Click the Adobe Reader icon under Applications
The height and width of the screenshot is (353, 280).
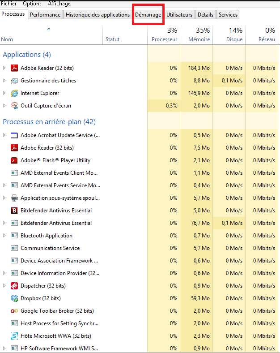(14, 68)
